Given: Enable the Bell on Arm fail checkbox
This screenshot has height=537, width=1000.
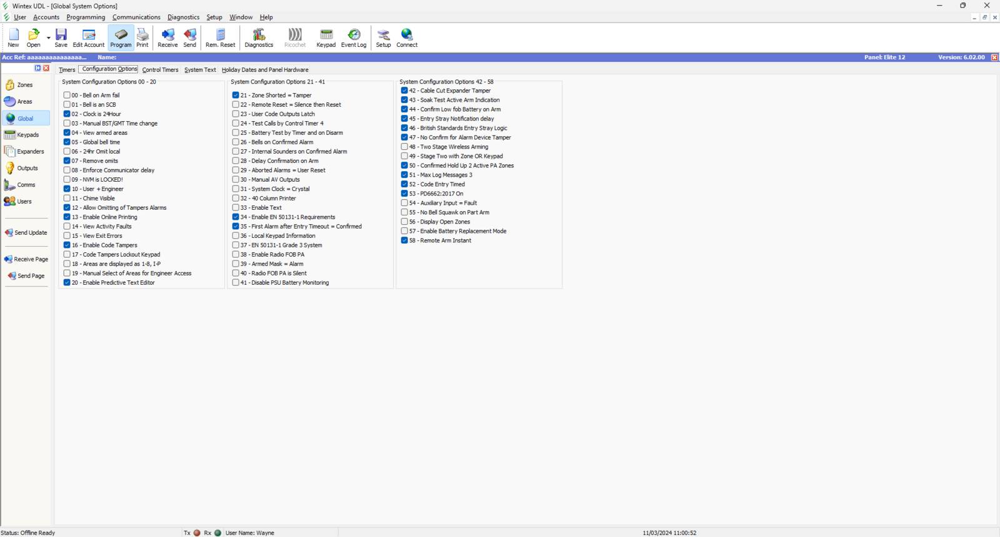Looking at the screenshot, I should click(x=67, y=96).
